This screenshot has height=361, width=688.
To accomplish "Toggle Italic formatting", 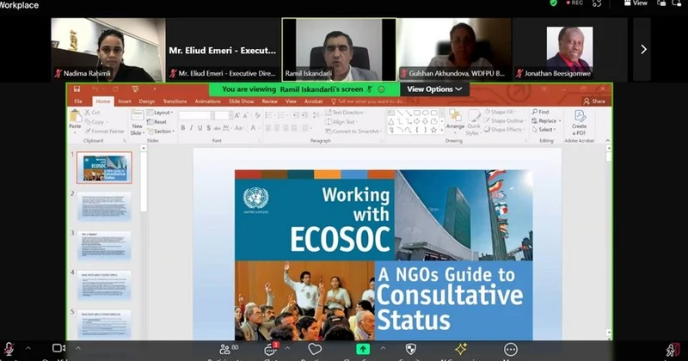I will 191,128.
